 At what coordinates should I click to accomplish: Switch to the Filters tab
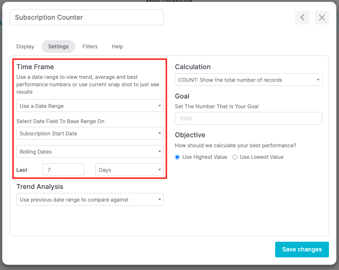pos(90,46)
